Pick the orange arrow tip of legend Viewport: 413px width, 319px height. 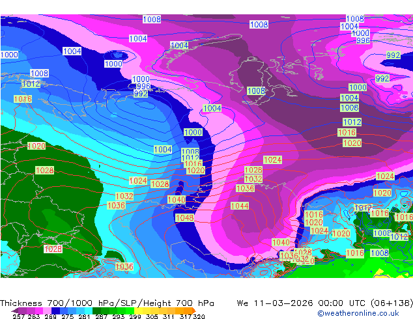[194, 311]
